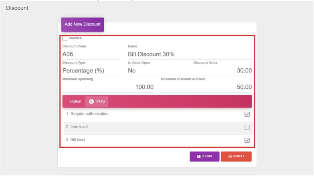The width and height of the screenshot is (314, 176).
Task: Uncheck the Require authorization checkbox
Action: coord(247,114)
